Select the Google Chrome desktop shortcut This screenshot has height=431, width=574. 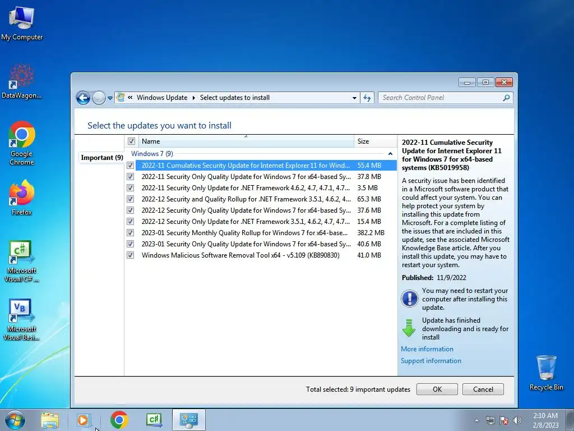click(22, 143)
